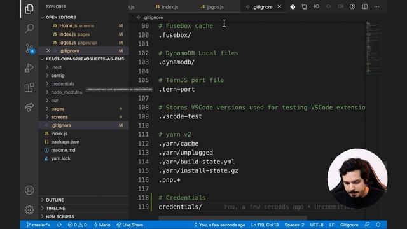Viewport: 407px width, 229px height.
Task: Open the Accounts menu icon
Action: 29,190
